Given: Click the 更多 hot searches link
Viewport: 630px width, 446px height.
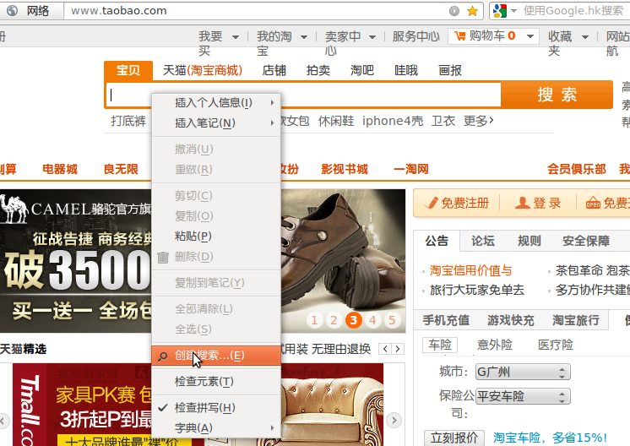Looking at the screenshot, I should [478, 121].
